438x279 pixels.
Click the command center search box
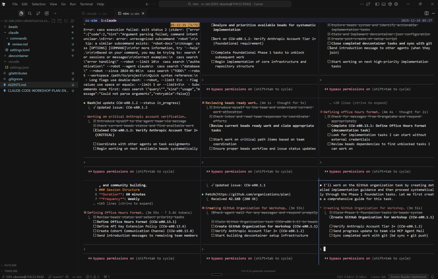tap(225, 4)
